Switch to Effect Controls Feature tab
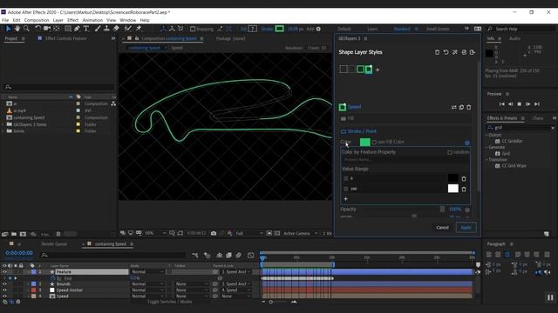Viewport: 558px width, 313px height. click(66, 38)
